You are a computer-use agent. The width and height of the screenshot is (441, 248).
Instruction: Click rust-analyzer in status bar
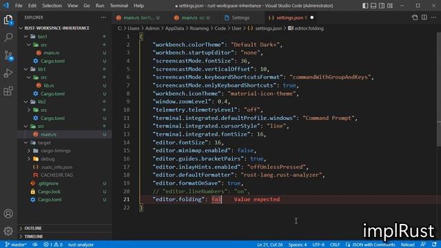(81, 245)
